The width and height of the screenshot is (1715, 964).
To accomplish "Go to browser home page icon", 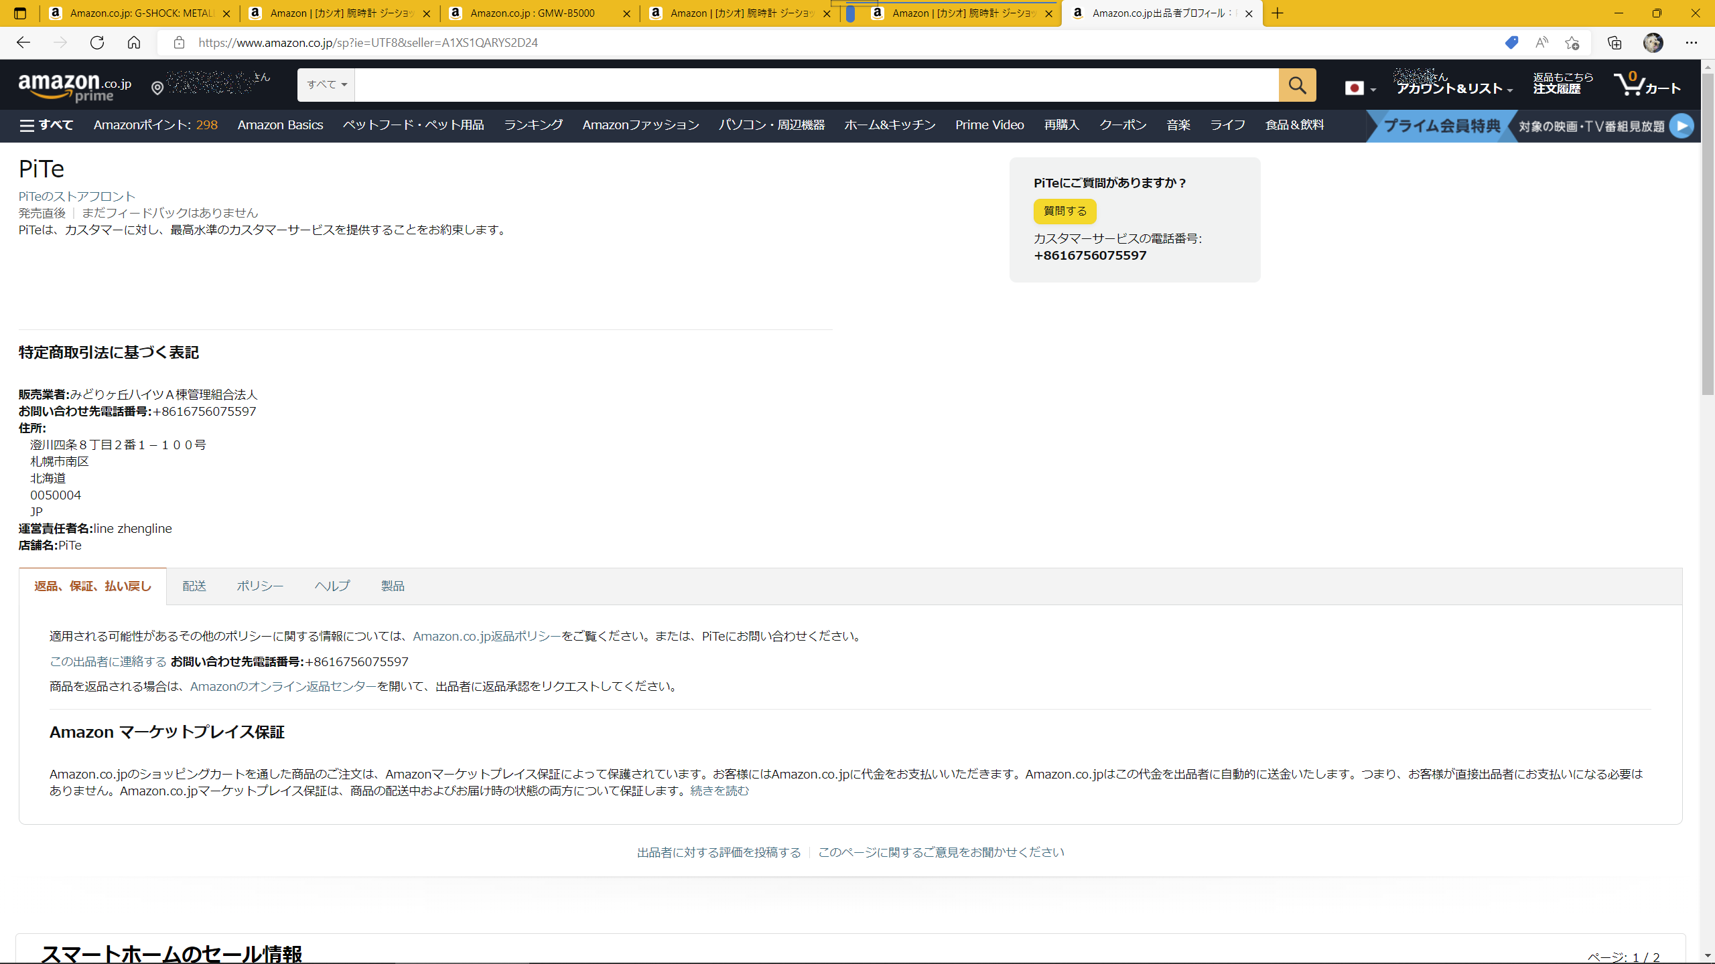I will tap(134, 43).
